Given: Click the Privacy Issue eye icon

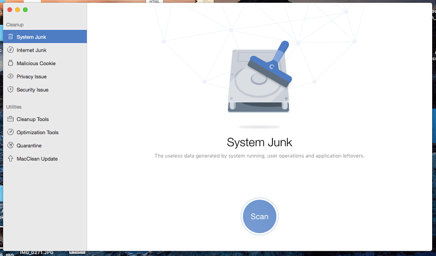Looking at the screenshot, I should (x=10, y=76).
